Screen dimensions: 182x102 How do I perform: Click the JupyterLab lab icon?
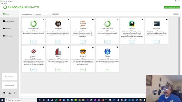(x=58, y=24)
